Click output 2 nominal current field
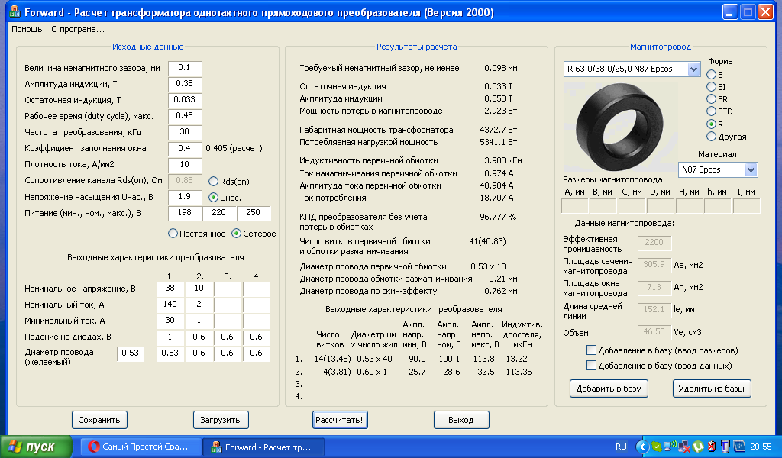 point(199,305)
